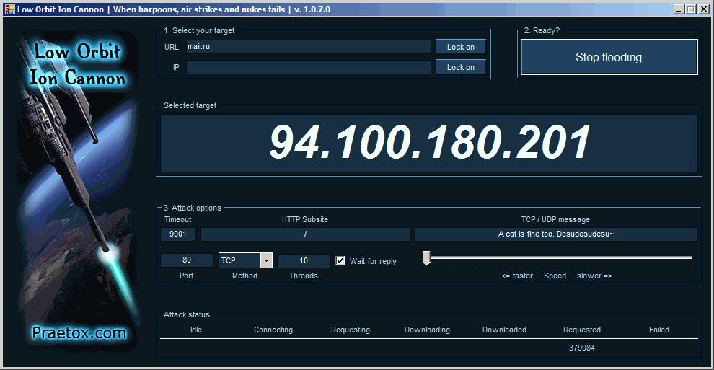Minimize the Low Orbit Ion Cannon window

tap(679, 9)
